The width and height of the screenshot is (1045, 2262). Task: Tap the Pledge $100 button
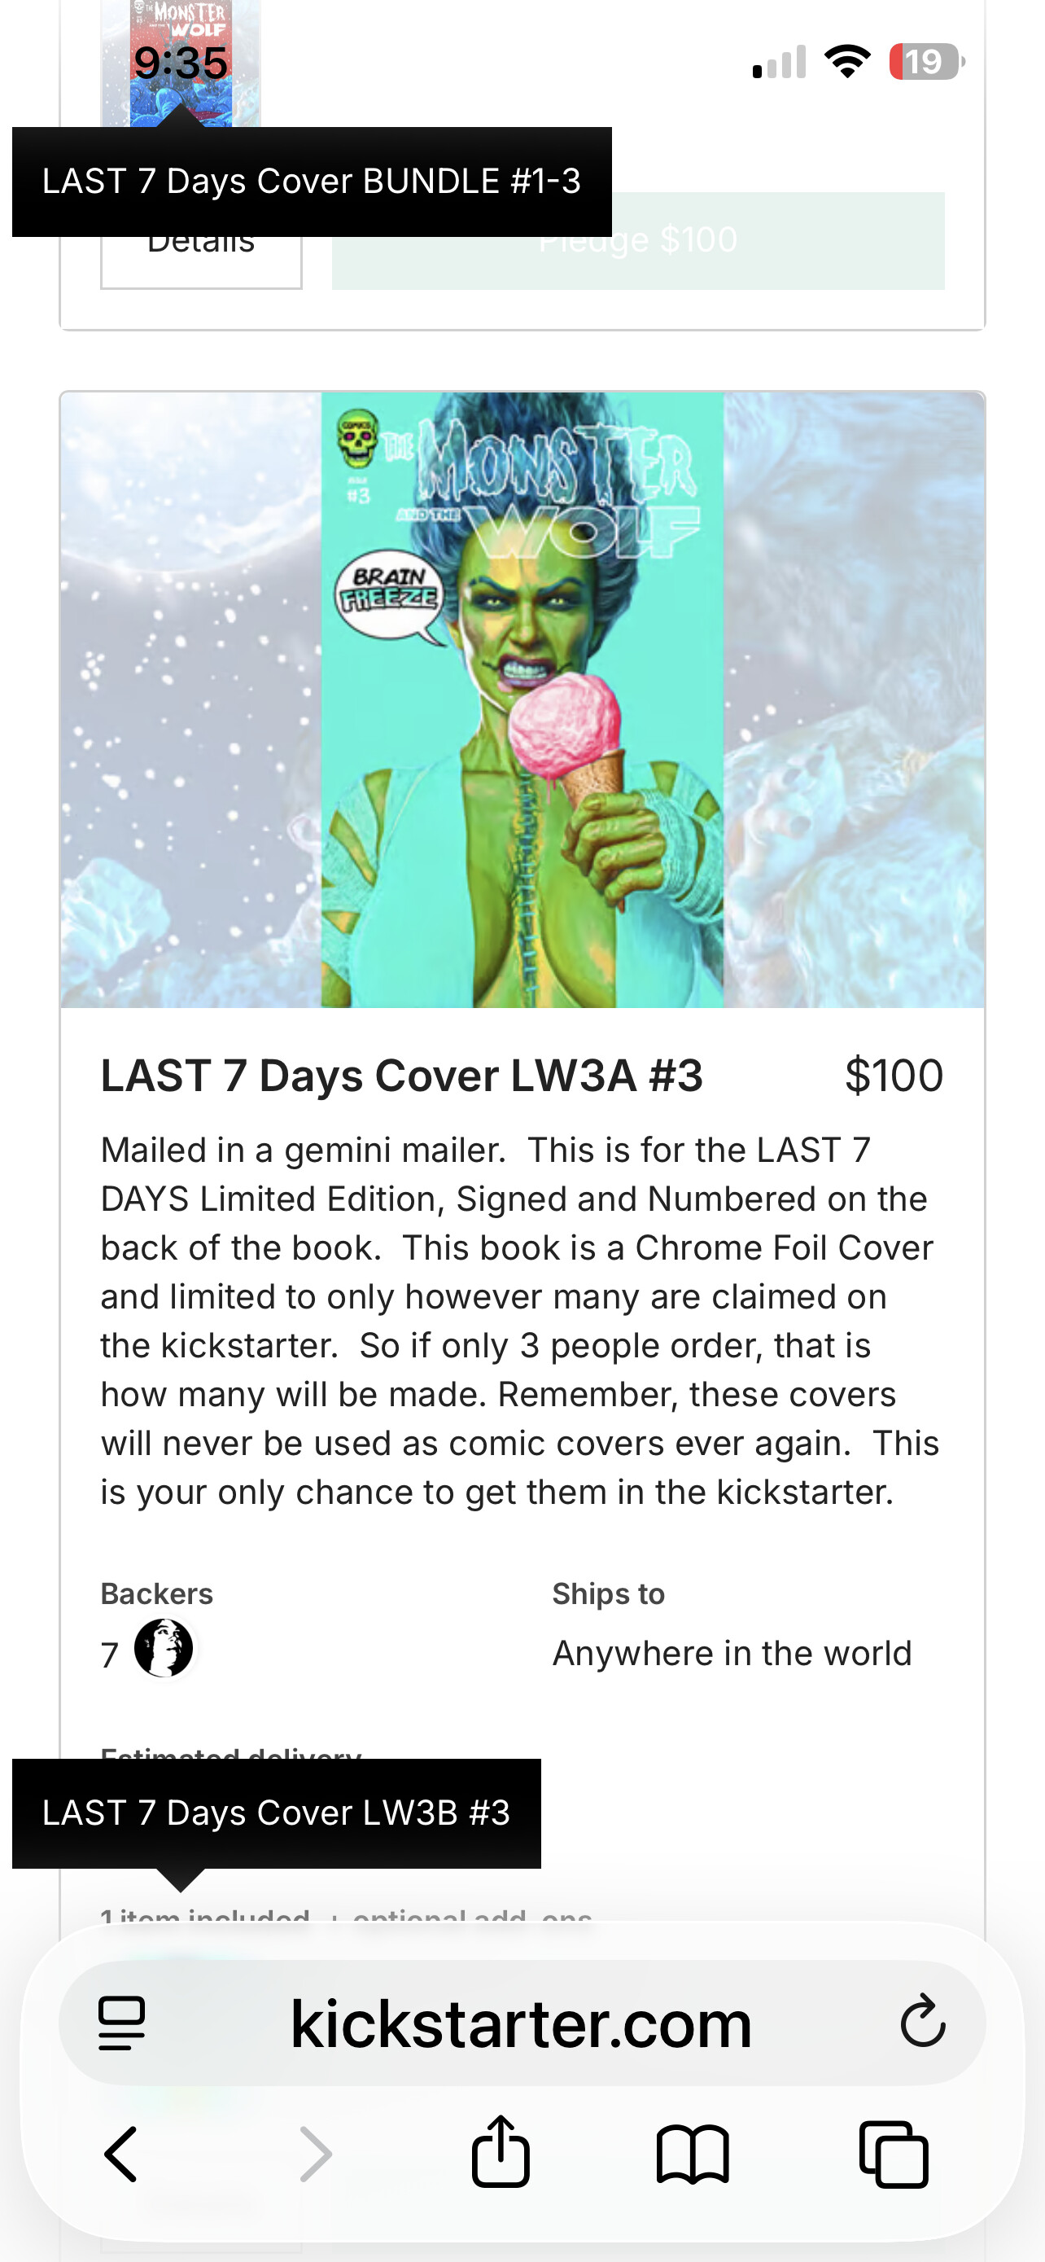638,240
